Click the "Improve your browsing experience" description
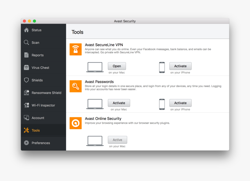The width and height of the screenshot is (250, 181). (x=127, y=123)
